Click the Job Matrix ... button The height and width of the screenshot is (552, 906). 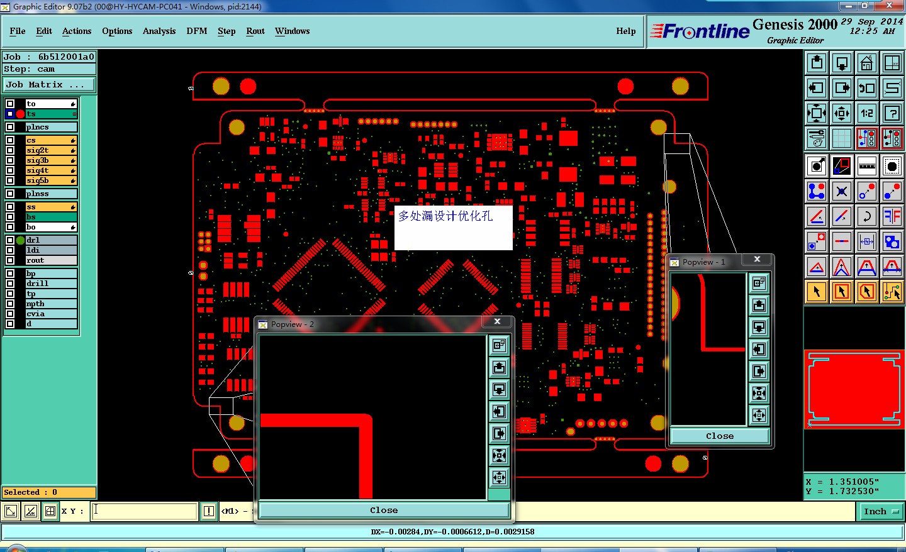[x=50, y=84]
